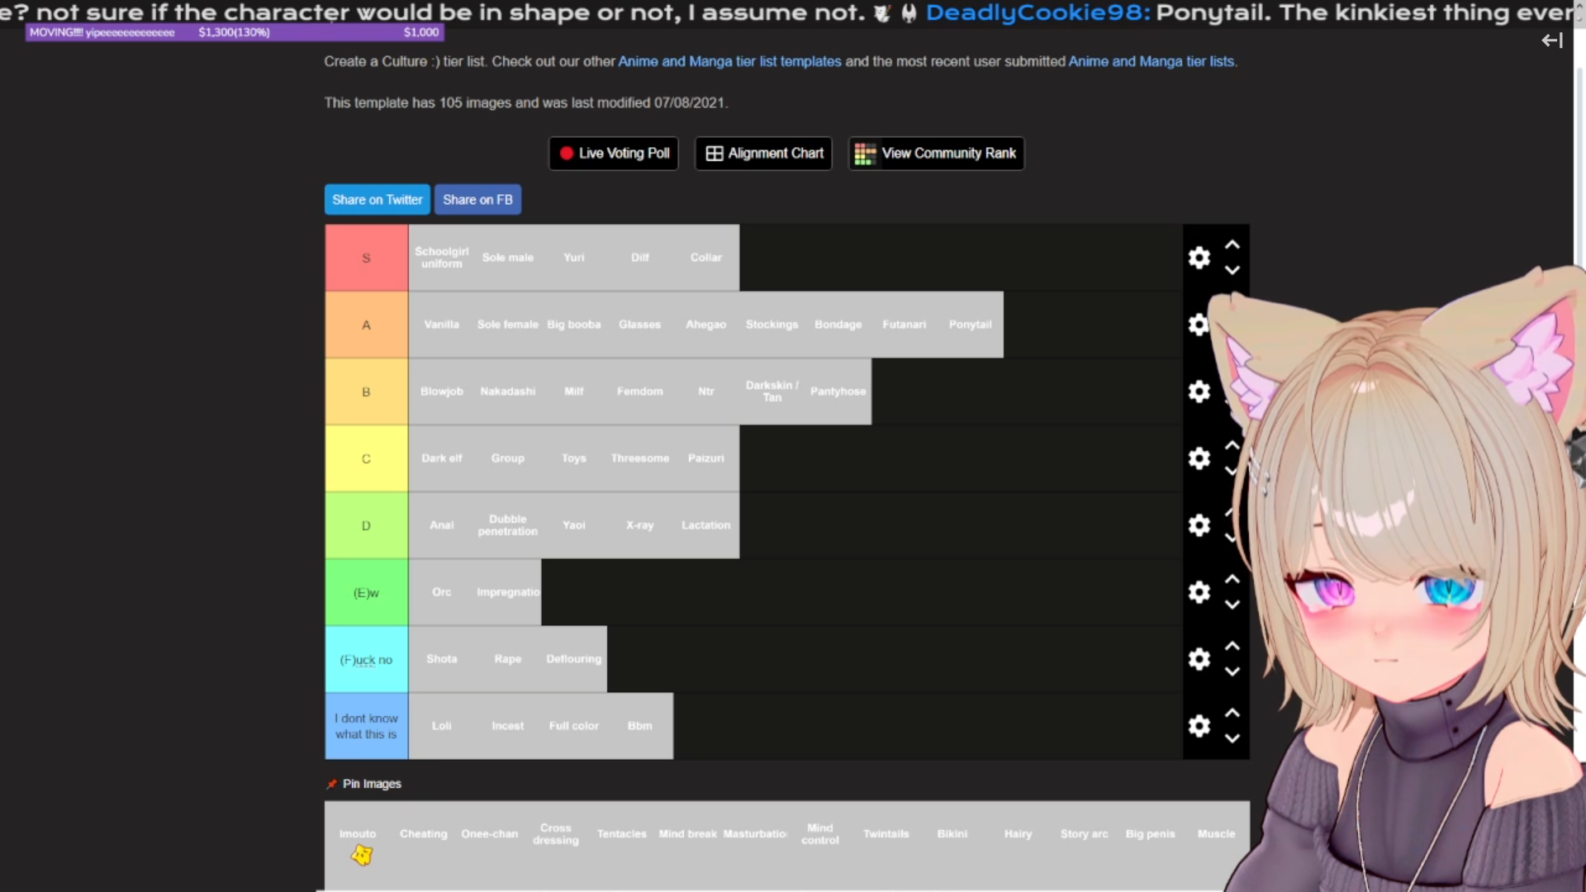
Task: Select the Dark elf tile in C tier
Action: (x=442, y=458)
